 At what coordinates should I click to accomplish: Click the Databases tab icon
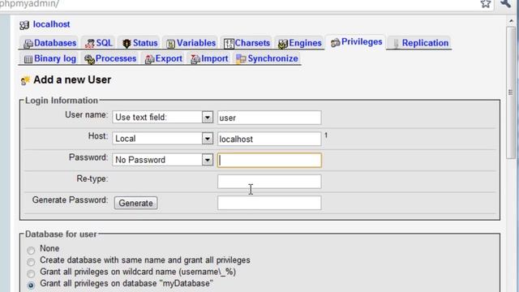pyautogui.click(x=28, y=44)
